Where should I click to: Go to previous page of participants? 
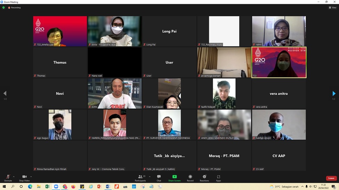coord(5,94)
